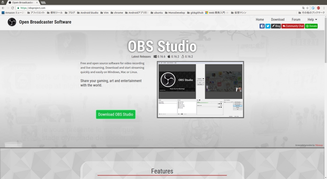Click the OBS Studio screenshot preview image
The image size is (327, 179).
[201, 90]
